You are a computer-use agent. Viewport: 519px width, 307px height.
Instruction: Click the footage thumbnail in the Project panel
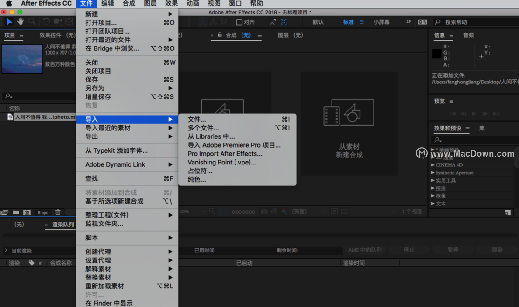click(x=22, y=59)
